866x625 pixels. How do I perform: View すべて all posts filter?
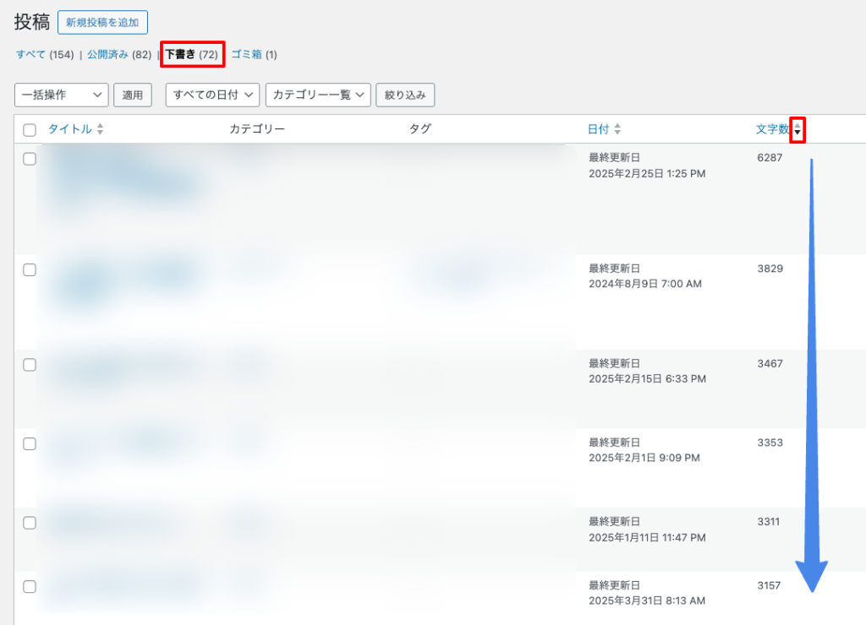(x=30, y=55)
